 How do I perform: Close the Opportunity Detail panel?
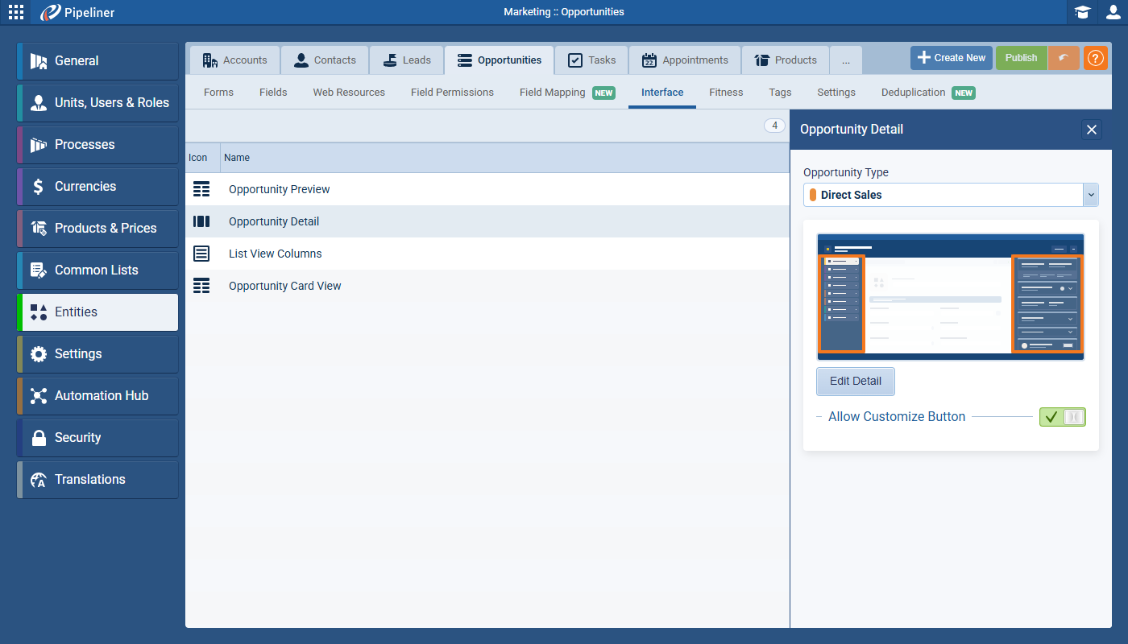pos(1091,130)
